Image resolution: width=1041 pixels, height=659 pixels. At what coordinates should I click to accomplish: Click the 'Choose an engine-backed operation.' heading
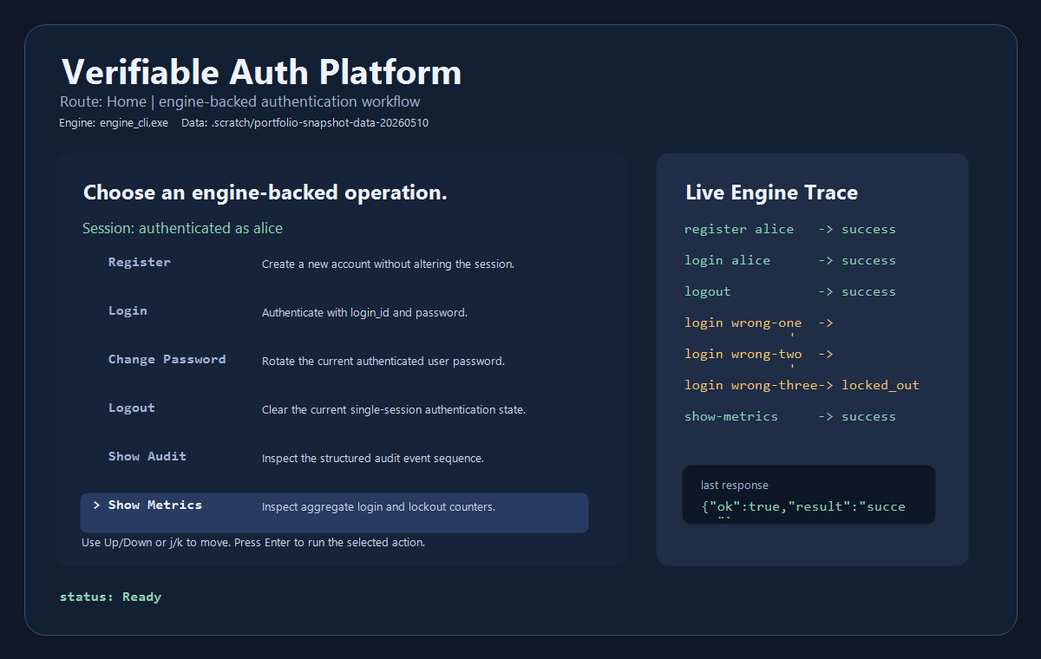265,192
